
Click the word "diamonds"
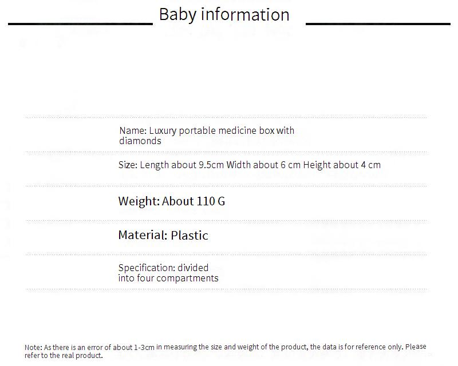[x=140, y=141]
